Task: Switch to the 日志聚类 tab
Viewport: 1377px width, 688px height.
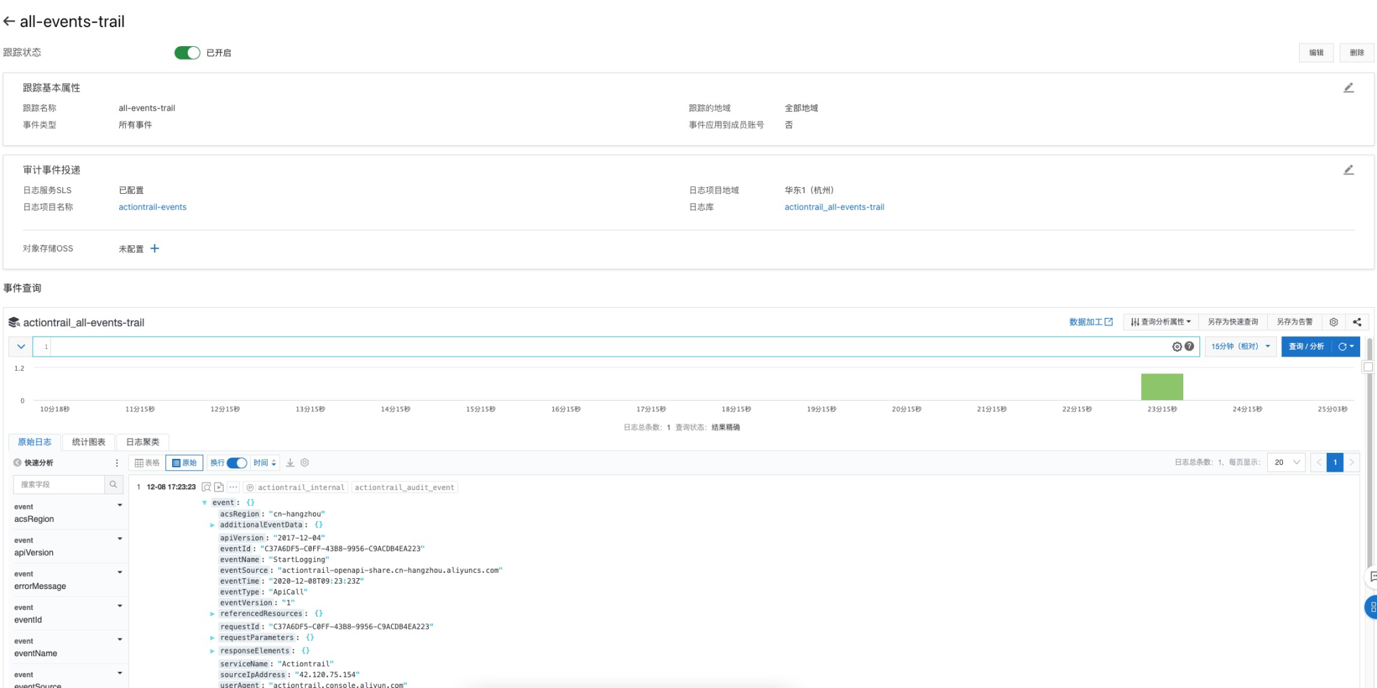Action: pos(143,442)
